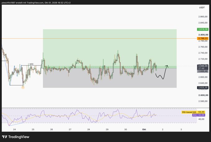
Task: Click the 2.740,00 price axis value
Action: point(203,53)
